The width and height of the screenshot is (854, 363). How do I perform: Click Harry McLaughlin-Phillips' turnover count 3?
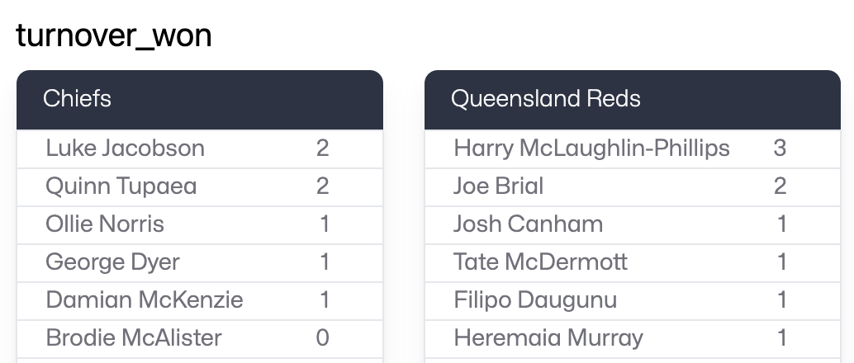[x=780, y=148]
